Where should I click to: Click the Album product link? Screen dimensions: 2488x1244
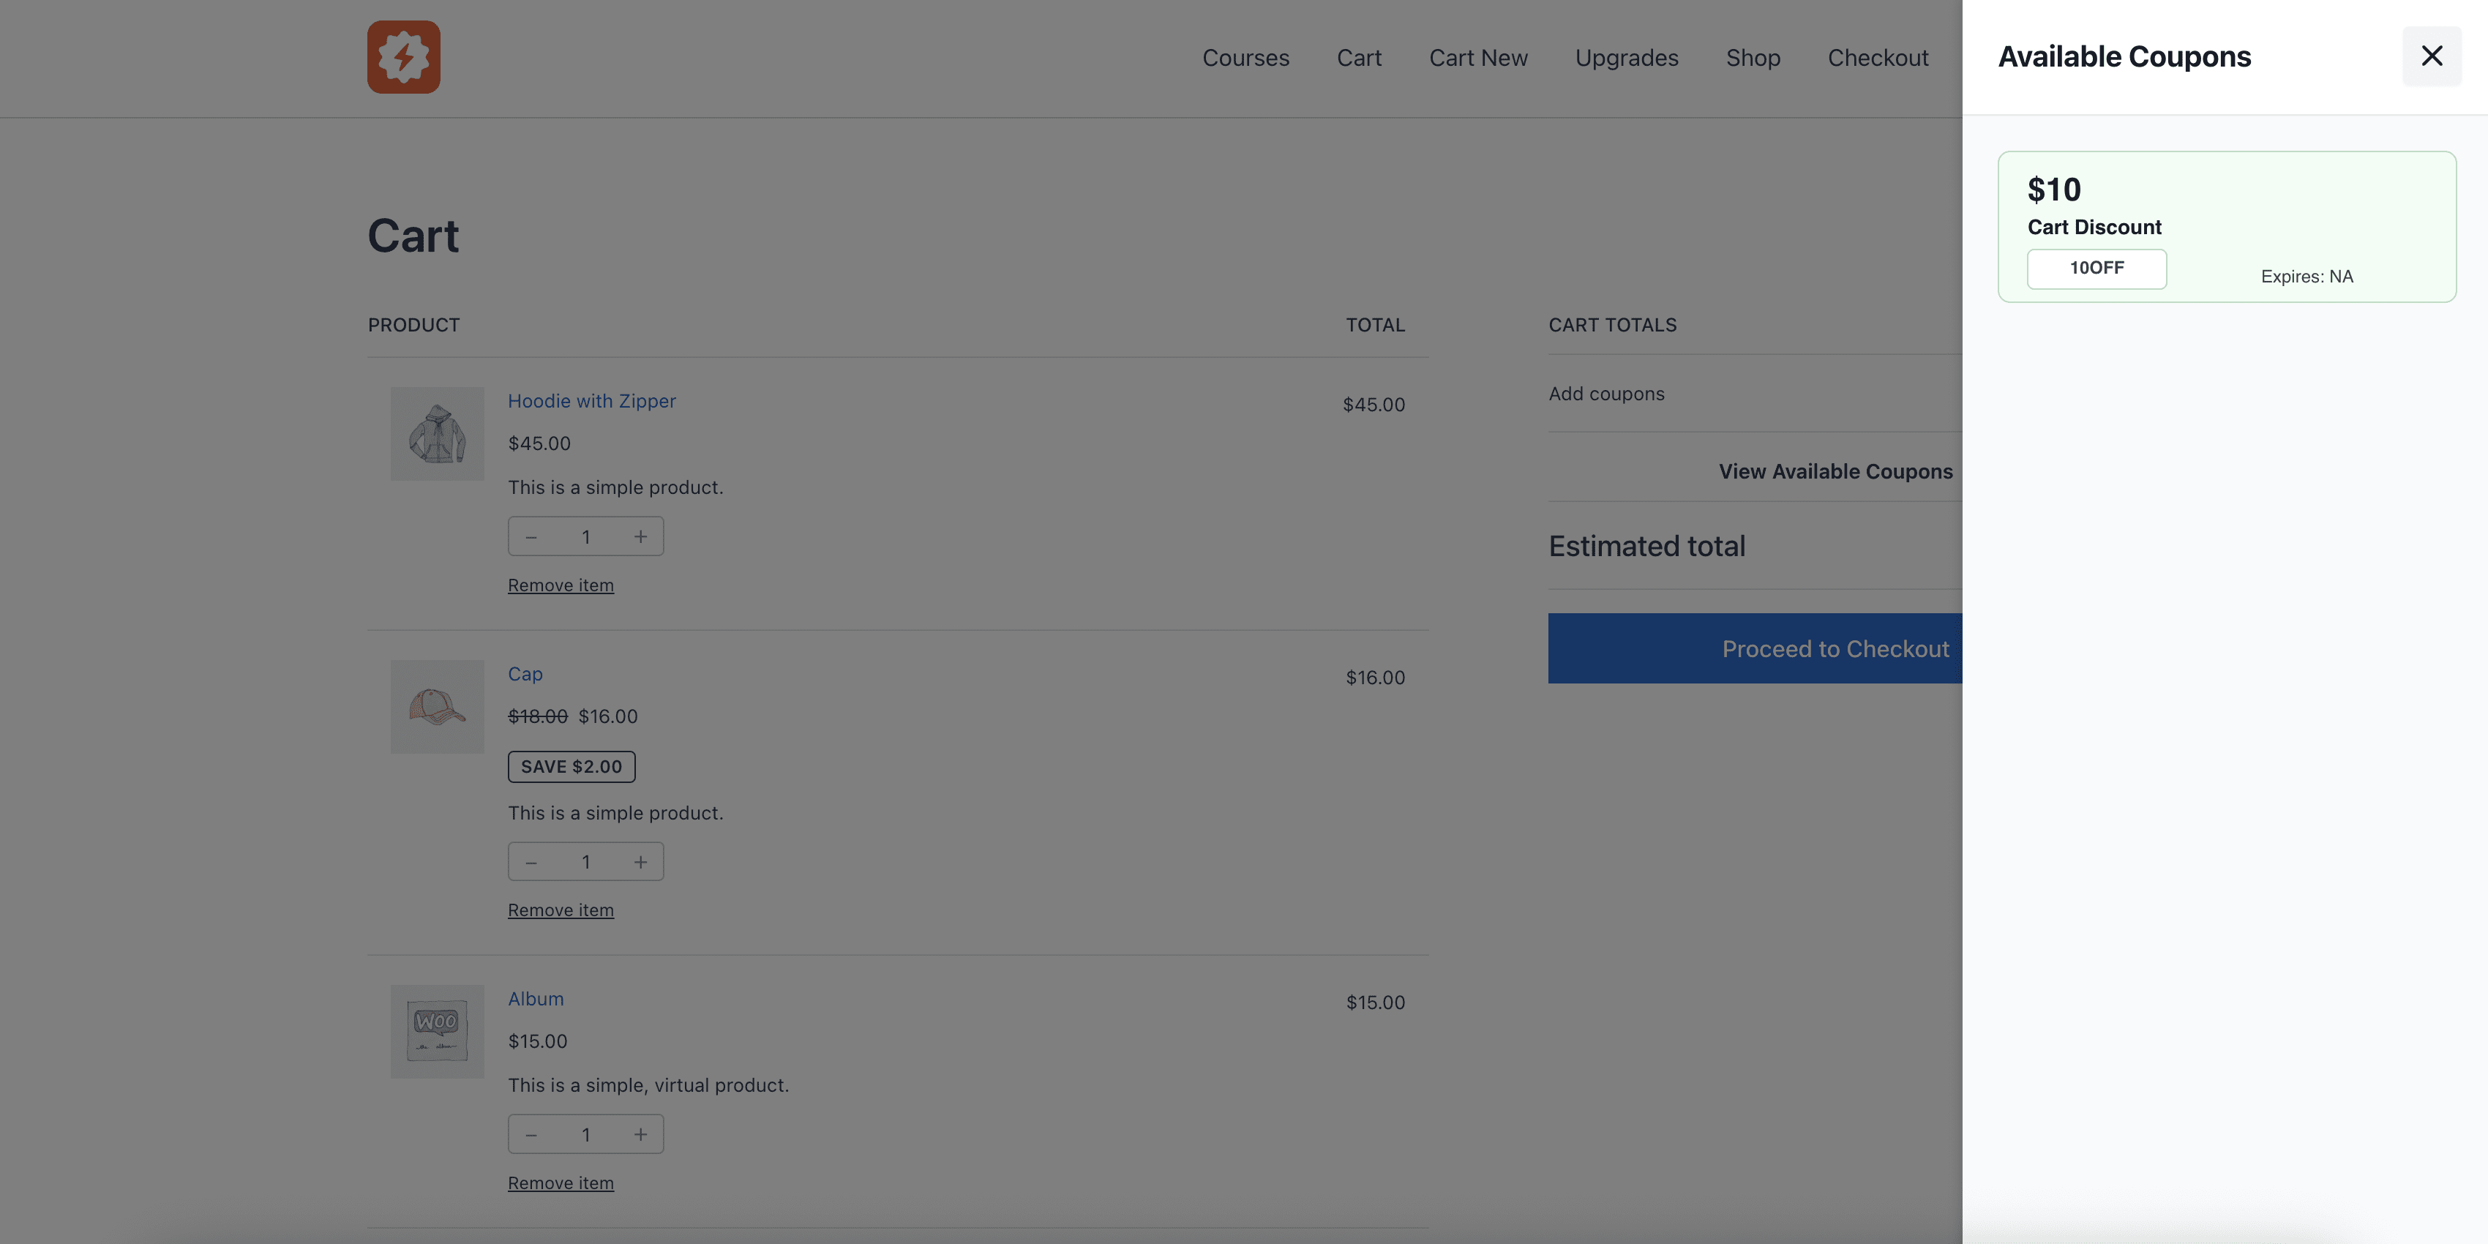click(x=535, y=999)
